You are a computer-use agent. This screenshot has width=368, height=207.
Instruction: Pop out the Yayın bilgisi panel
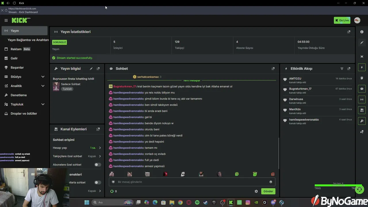(98, 69)
